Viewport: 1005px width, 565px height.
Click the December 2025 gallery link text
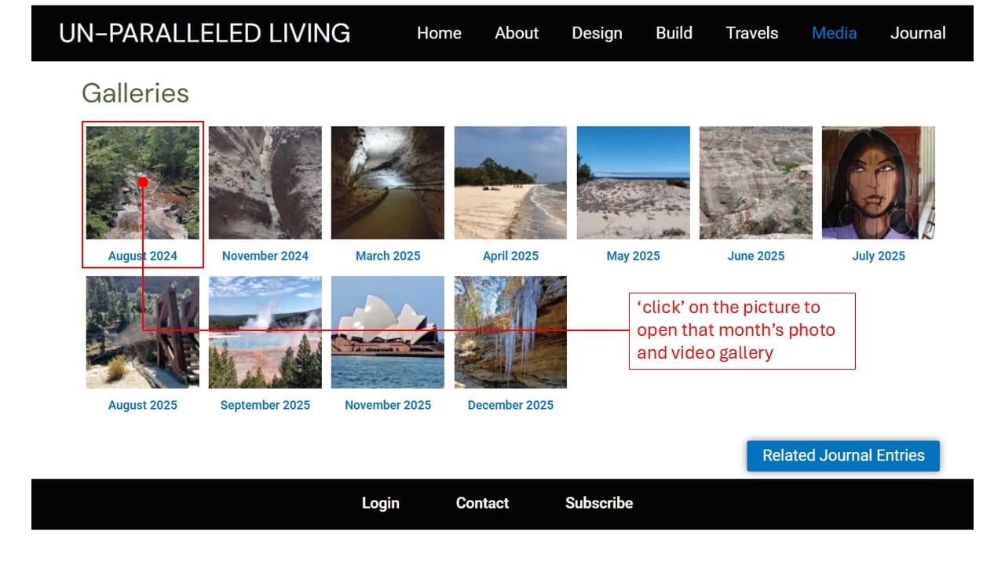point(510,404)
